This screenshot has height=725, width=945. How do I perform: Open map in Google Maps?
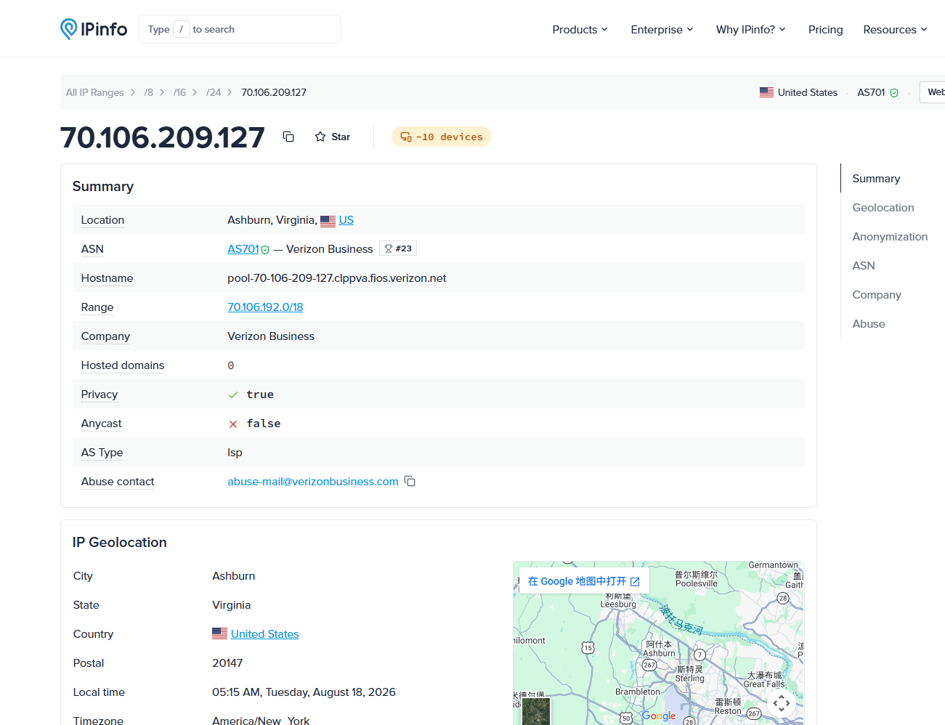tap(584, 581)
